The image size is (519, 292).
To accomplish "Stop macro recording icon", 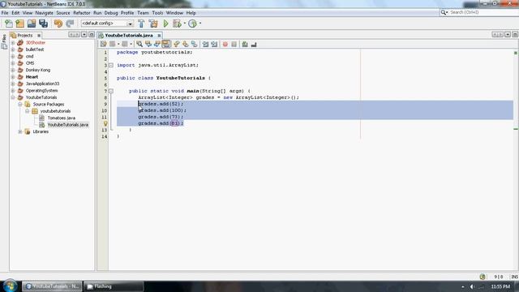I will coord(234,44).
